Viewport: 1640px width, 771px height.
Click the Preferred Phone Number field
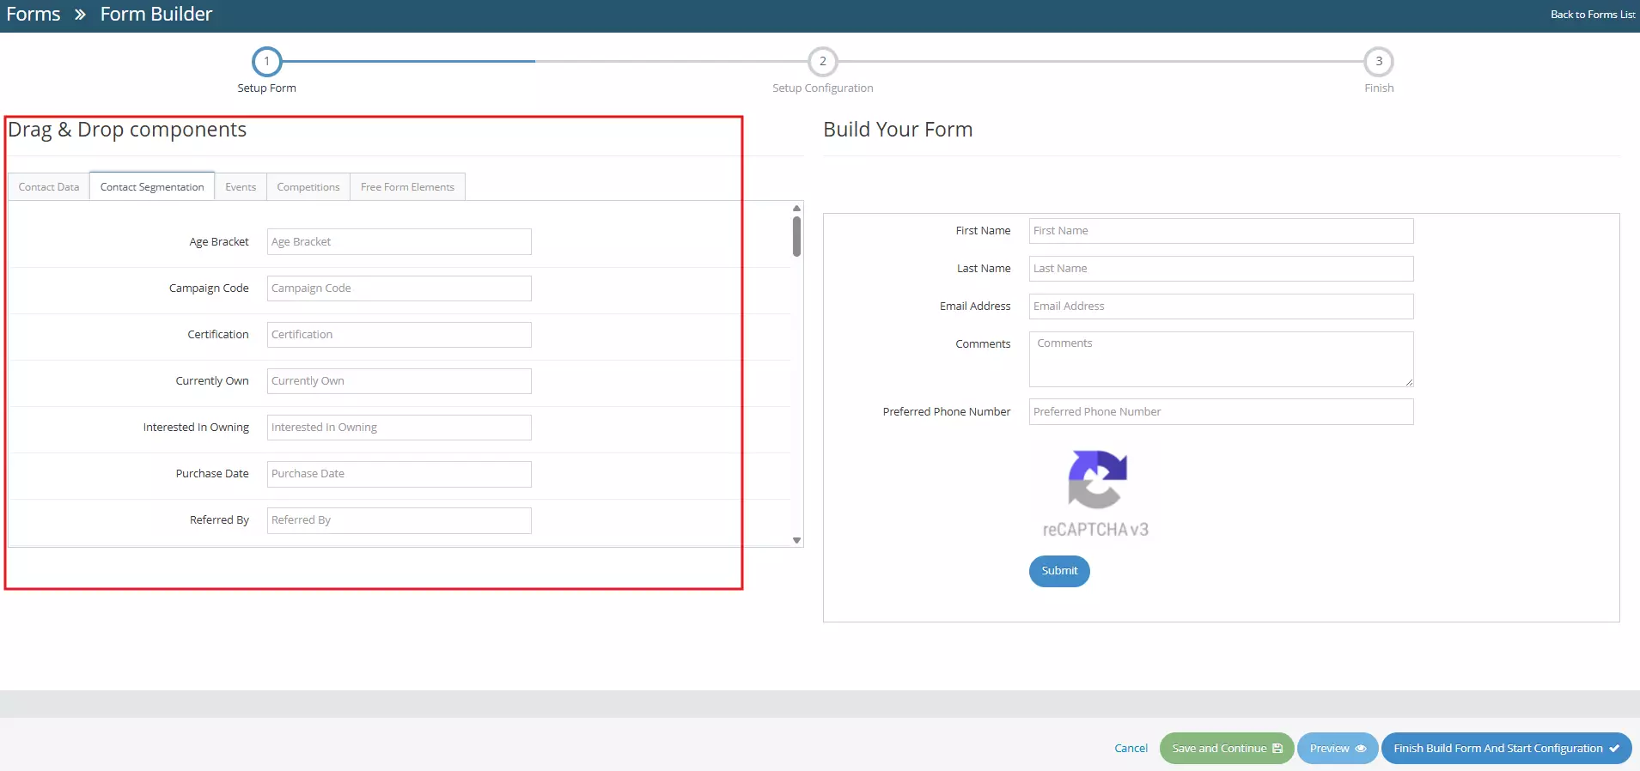1221,412
